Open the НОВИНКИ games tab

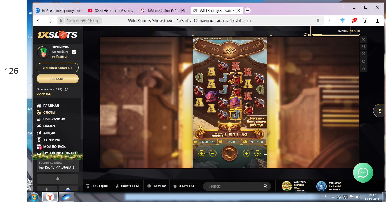pyautogui.click(x=157, y=186)
